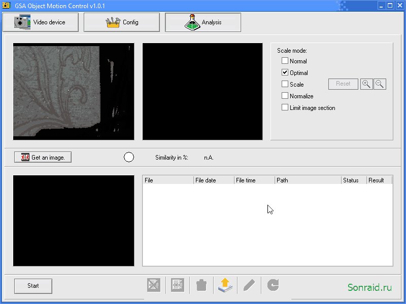The width and height of the screenshot is (406, 304).
Task: Close the GSA Object Motion Control window
Action: pyautogui.click(x=400, y=6)
